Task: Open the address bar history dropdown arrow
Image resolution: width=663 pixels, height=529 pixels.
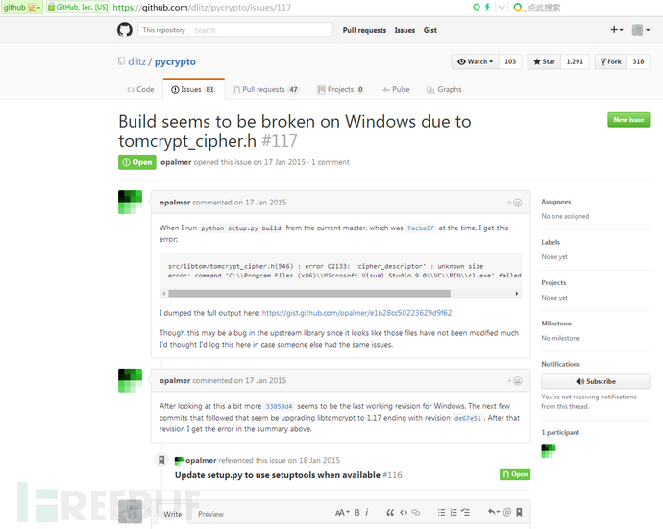Action: point(502,7)
